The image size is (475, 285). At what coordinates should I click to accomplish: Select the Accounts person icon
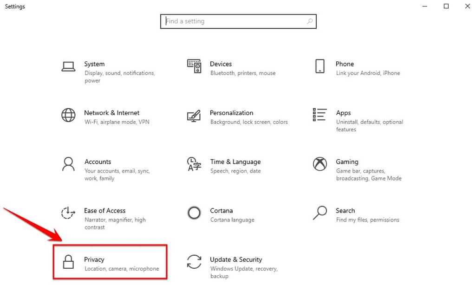[68, 164]
